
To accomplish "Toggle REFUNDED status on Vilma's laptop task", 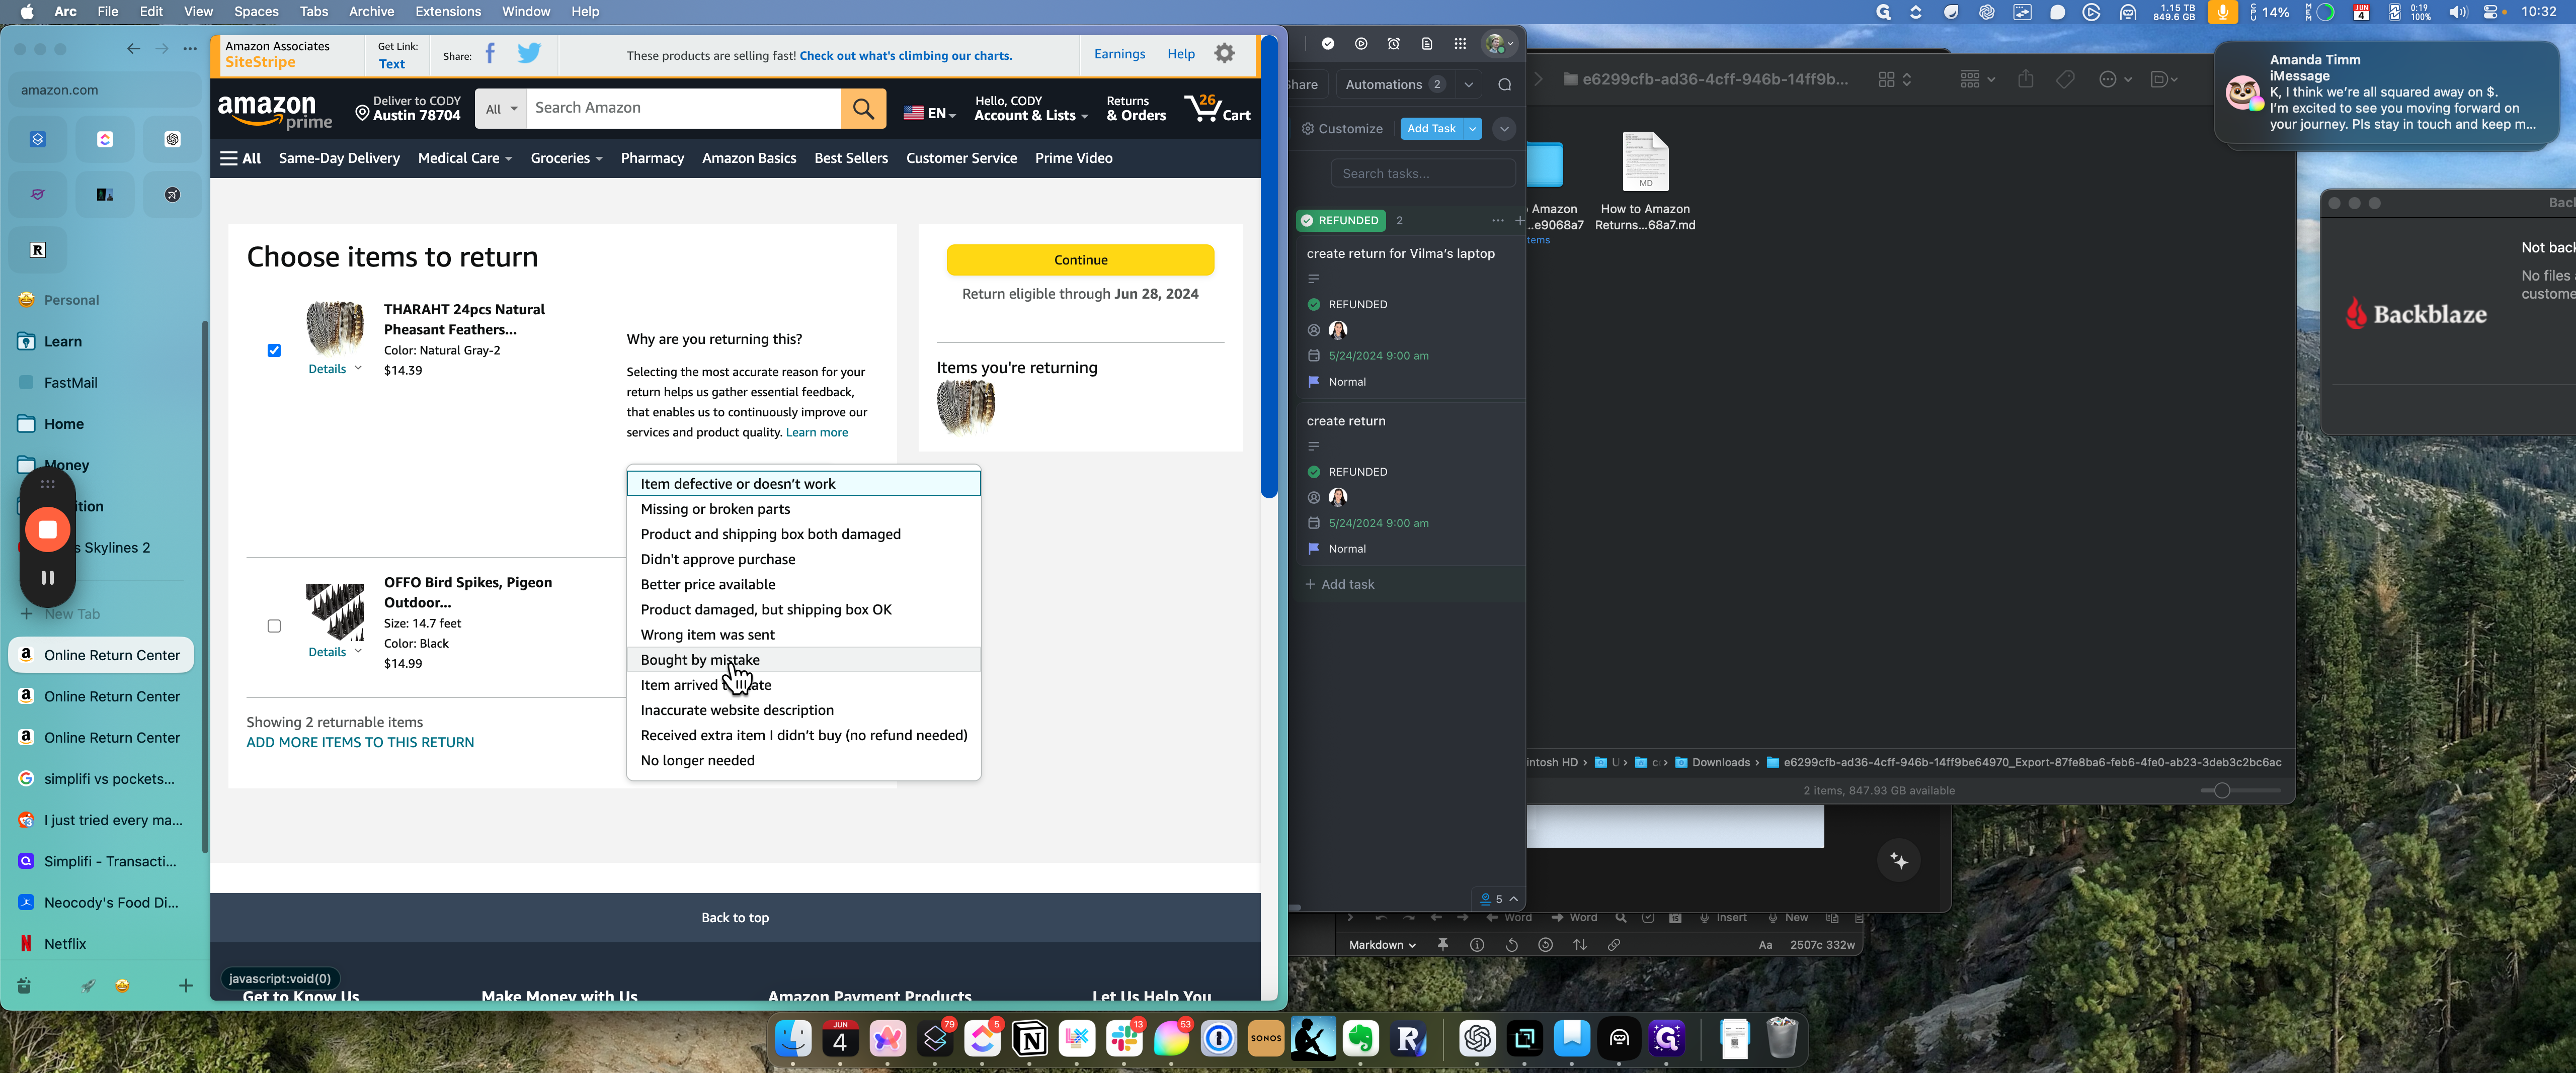I will [x=1314, y=305].
